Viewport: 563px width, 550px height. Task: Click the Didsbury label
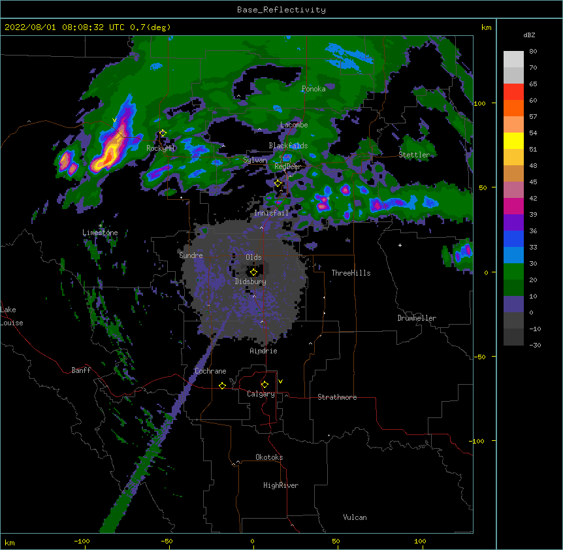[250, 282]
